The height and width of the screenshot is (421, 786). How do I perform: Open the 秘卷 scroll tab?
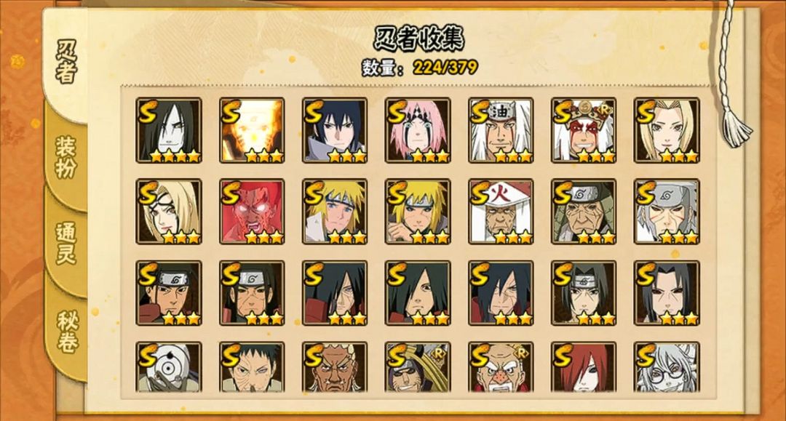pyautogui.click(x=67, y=332)
